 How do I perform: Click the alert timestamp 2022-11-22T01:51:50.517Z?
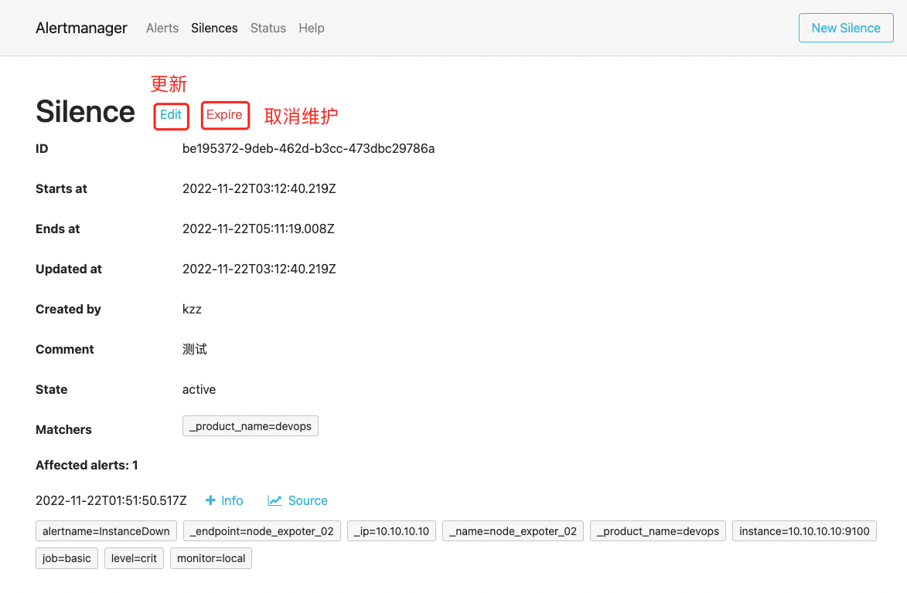[x=111, y=500]
